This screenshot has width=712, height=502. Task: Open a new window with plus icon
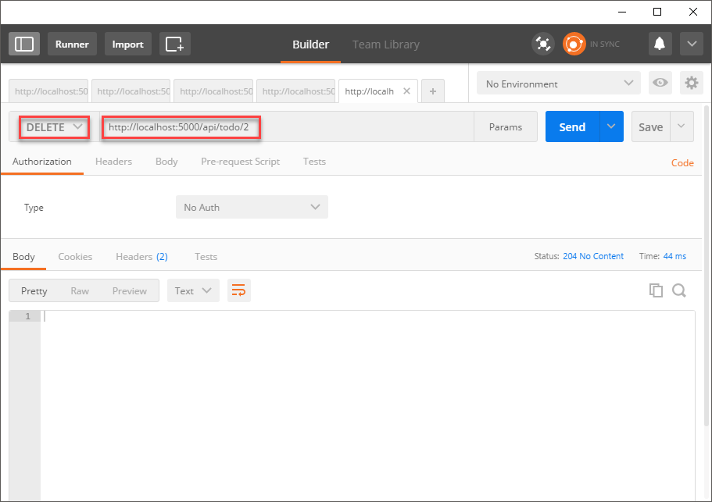coord(175,44)
